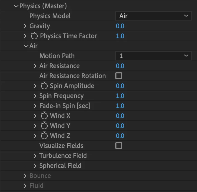Click the Physics Time Factor stopwatch icon
Screen dimensions: 197x192
pyautogui.click(x=34, y=36)
